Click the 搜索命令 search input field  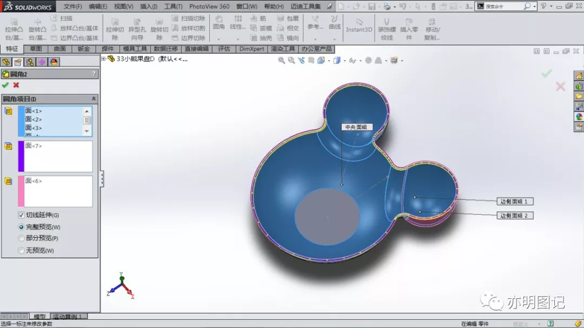click(x=503, y=6)
